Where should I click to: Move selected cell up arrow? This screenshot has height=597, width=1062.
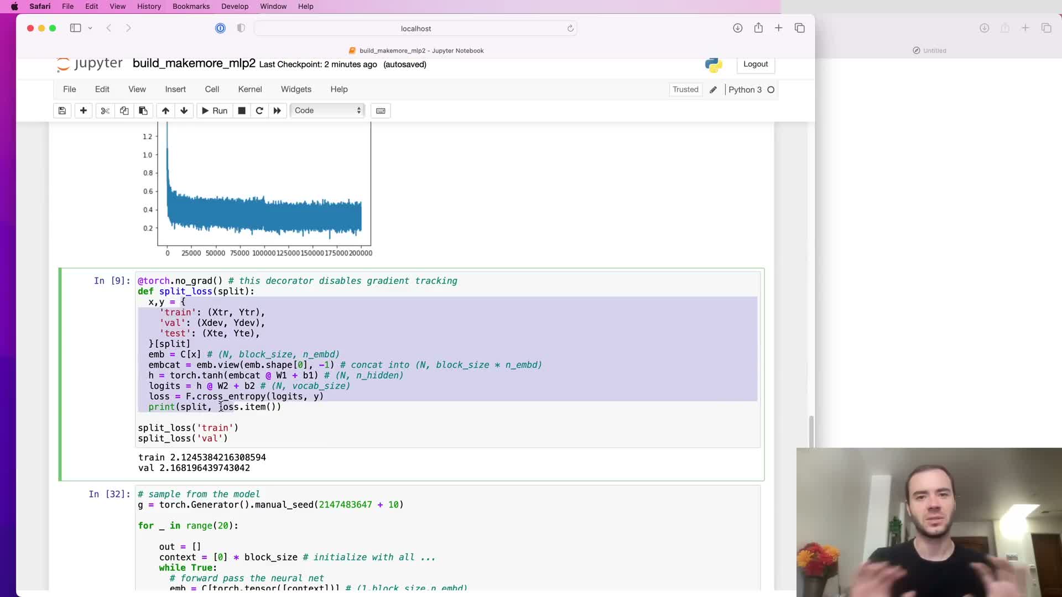click(x=165, y=111)
